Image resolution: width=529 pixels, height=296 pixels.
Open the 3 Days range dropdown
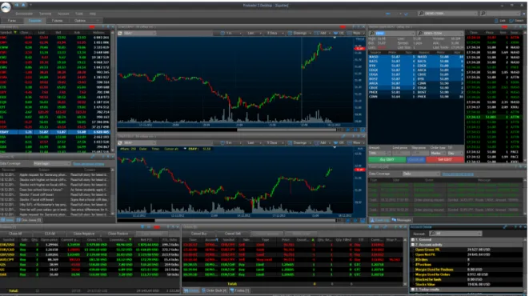click(274, 33)
